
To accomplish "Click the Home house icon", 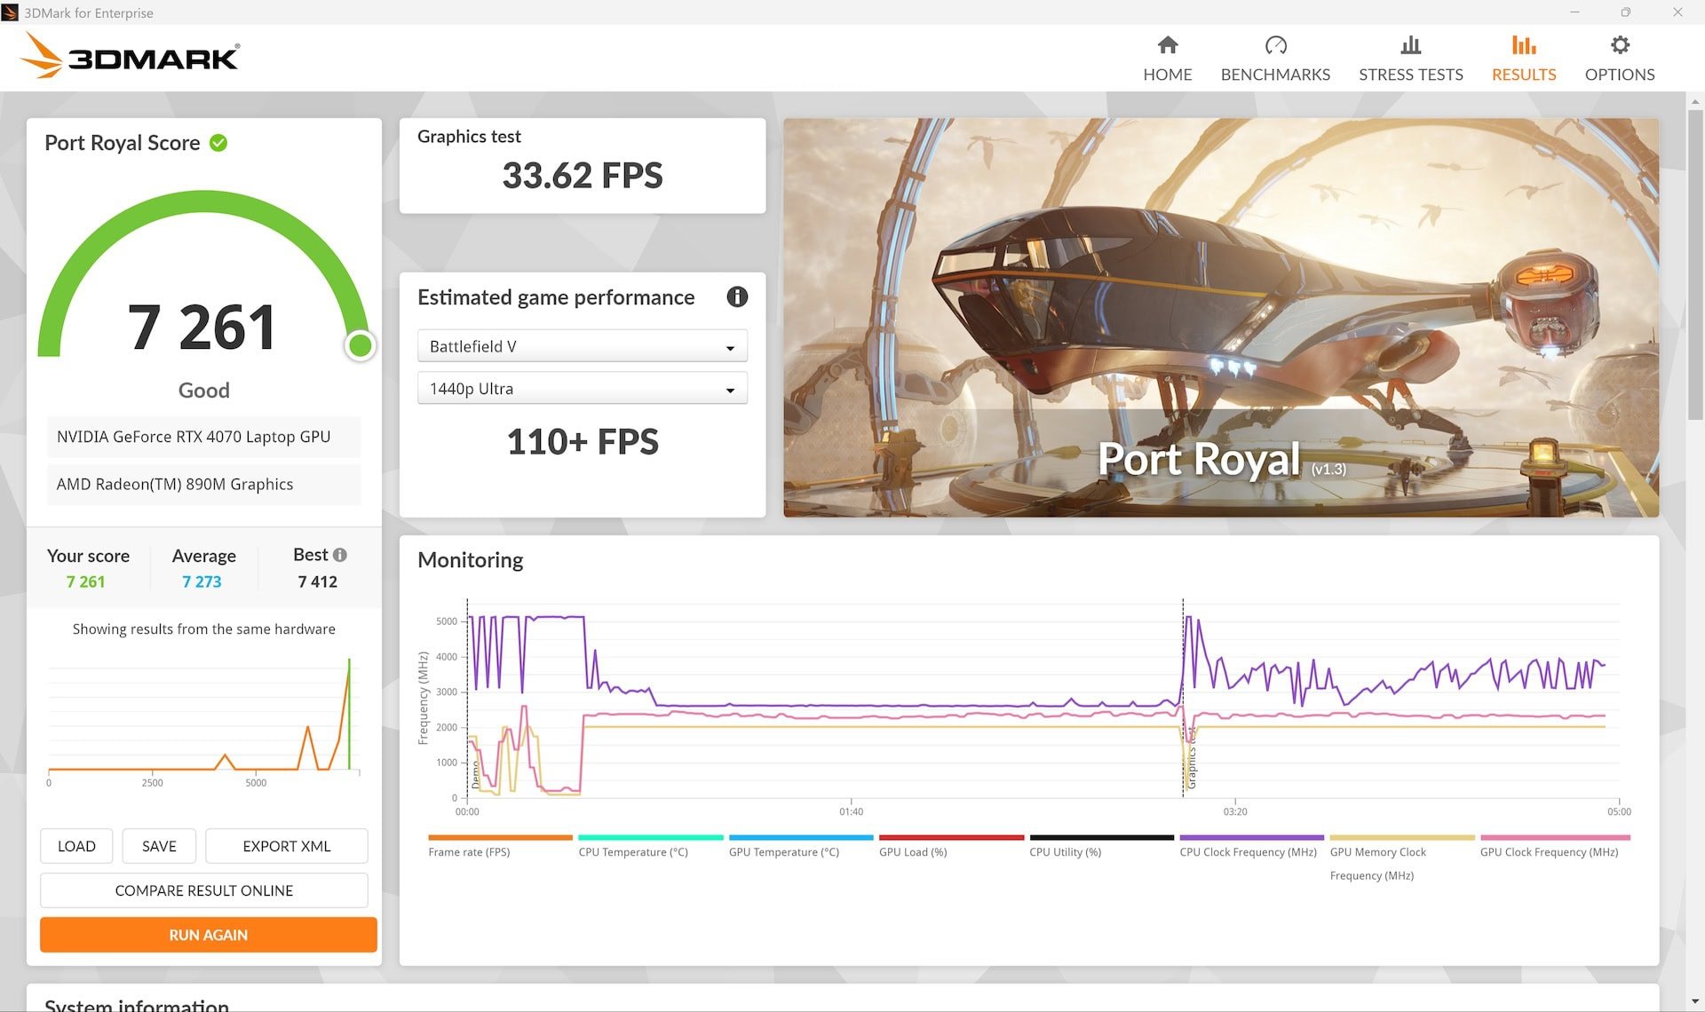I will [x=1167, y=44].
